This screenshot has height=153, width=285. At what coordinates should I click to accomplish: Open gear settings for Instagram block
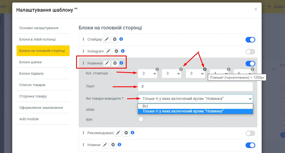point(116,51)
